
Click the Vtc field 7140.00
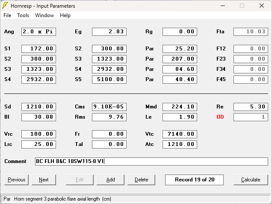(180, 134)
